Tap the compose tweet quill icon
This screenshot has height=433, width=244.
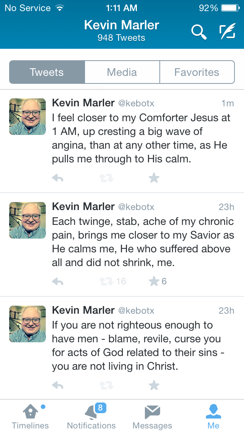(228, 31)
